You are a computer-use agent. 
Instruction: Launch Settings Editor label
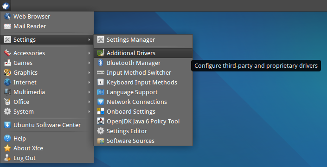127,131
